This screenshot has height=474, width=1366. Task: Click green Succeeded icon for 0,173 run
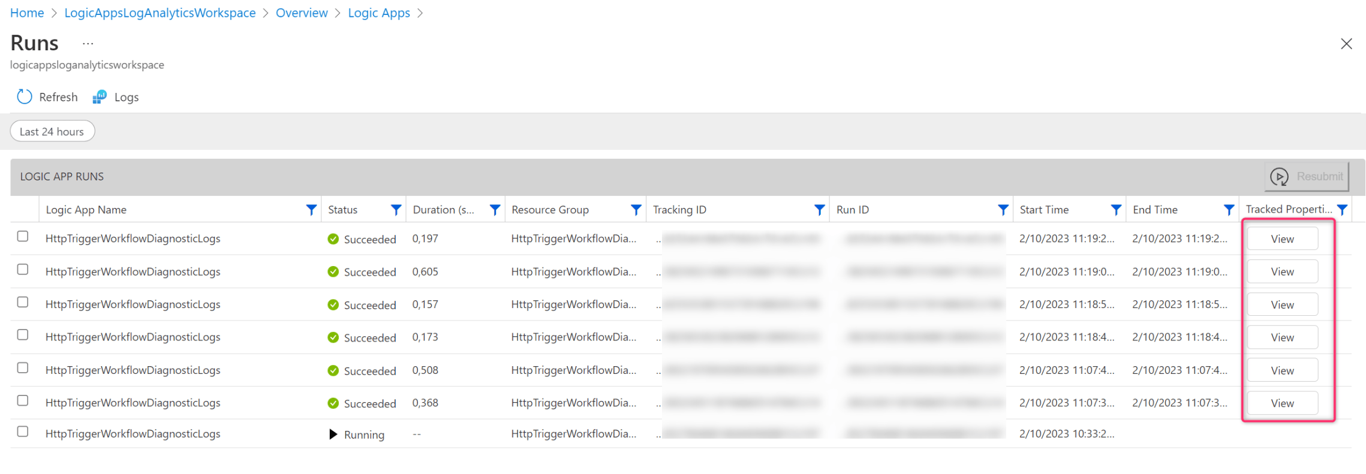(333, 337)
